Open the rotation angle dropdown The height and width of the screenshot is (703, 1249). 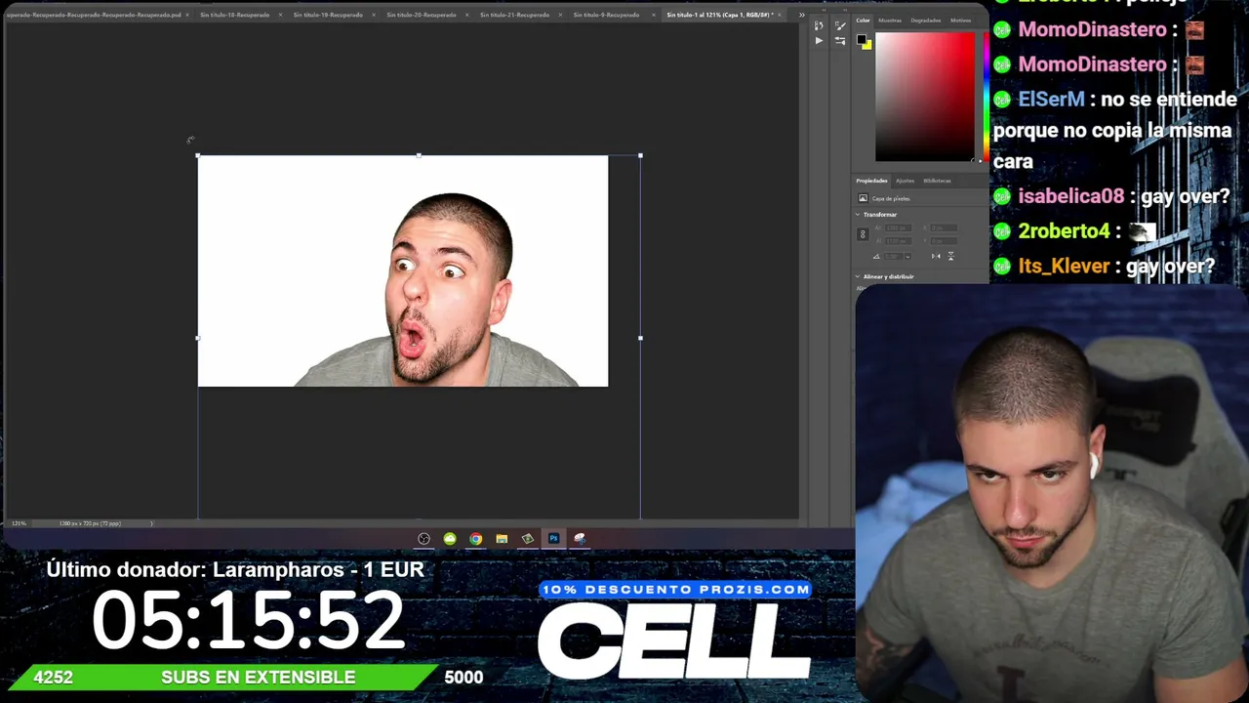tap(907, 257)
